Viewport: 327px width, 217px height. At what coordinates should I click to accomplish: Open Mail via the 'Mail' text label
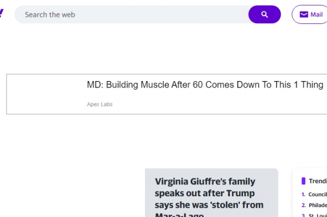tap(316, 15)
